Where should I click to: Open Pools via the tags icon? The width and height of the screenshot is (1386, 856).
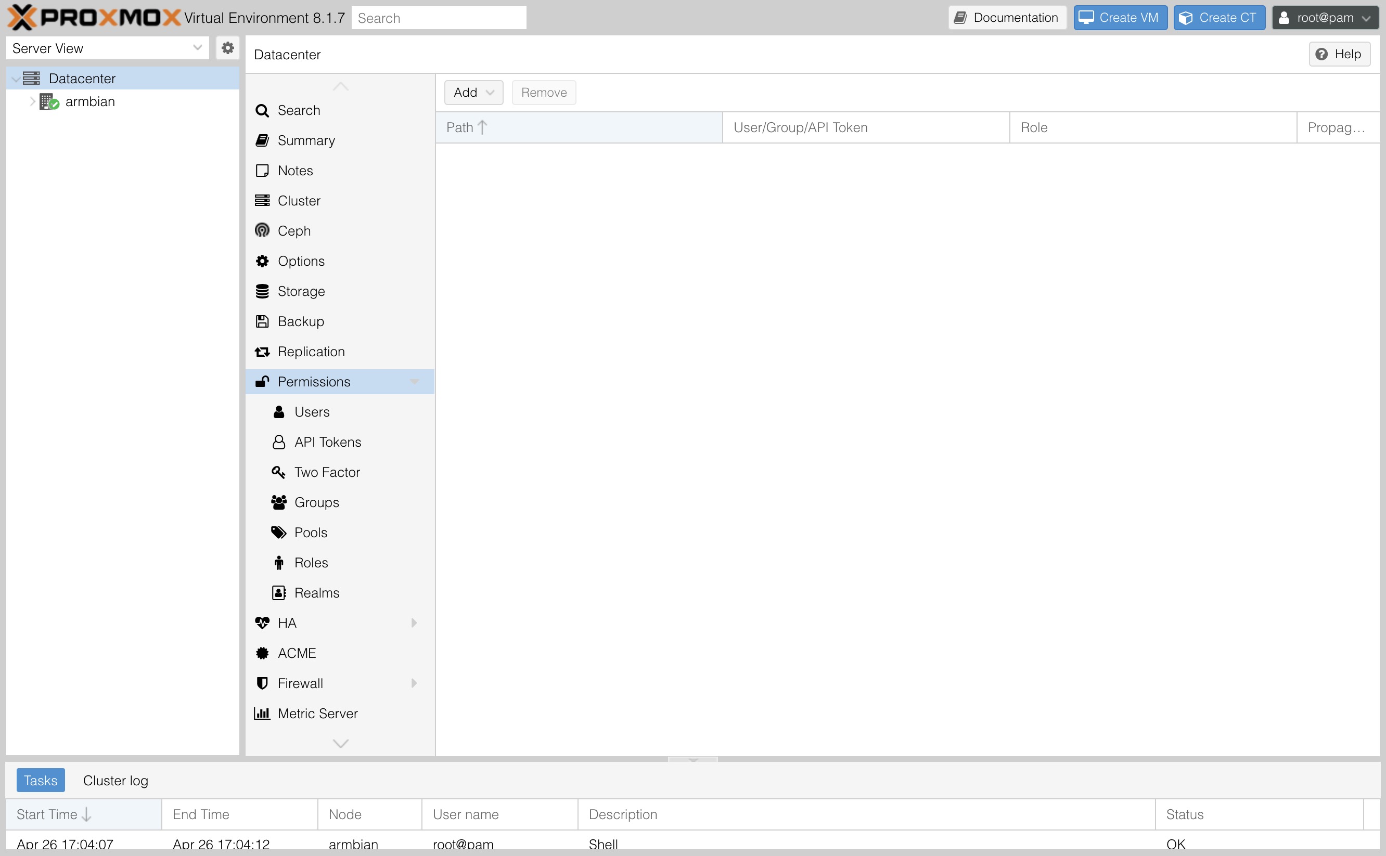(x=278, y=532)
